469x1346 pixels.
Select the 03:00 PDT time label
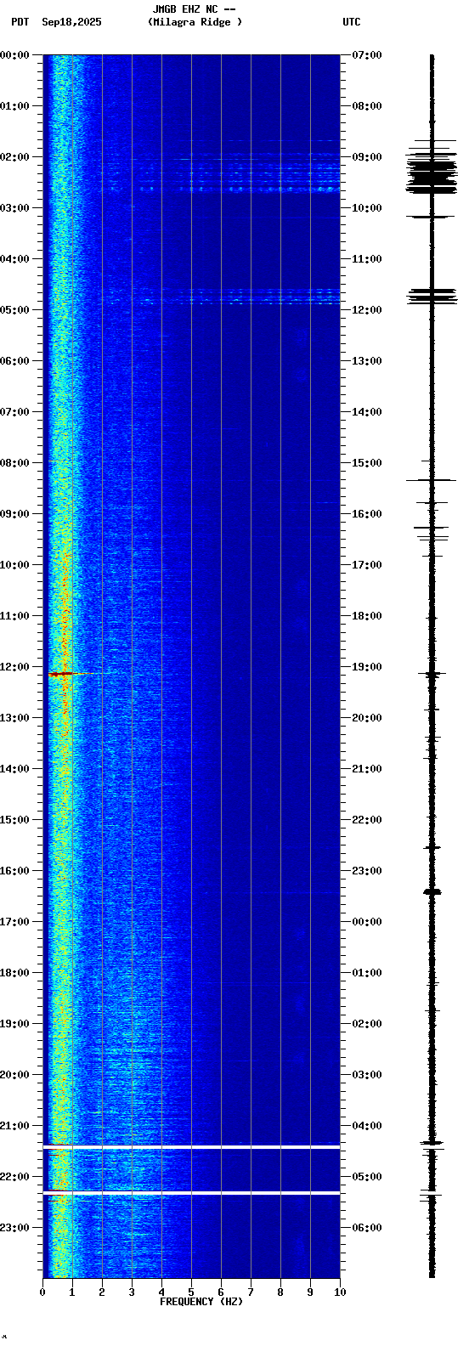click(x=14, y=208)
